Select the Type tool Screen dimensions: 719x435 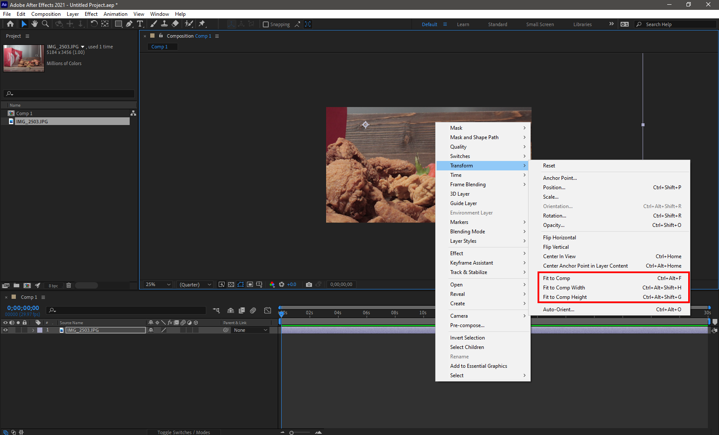pos(140,24)
